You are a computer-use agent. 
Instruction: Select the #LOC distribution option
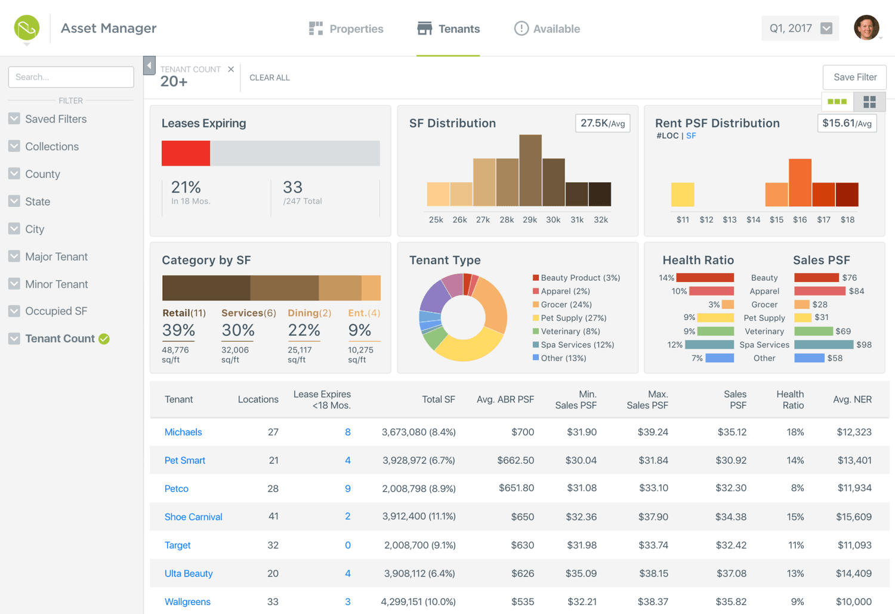667,136
